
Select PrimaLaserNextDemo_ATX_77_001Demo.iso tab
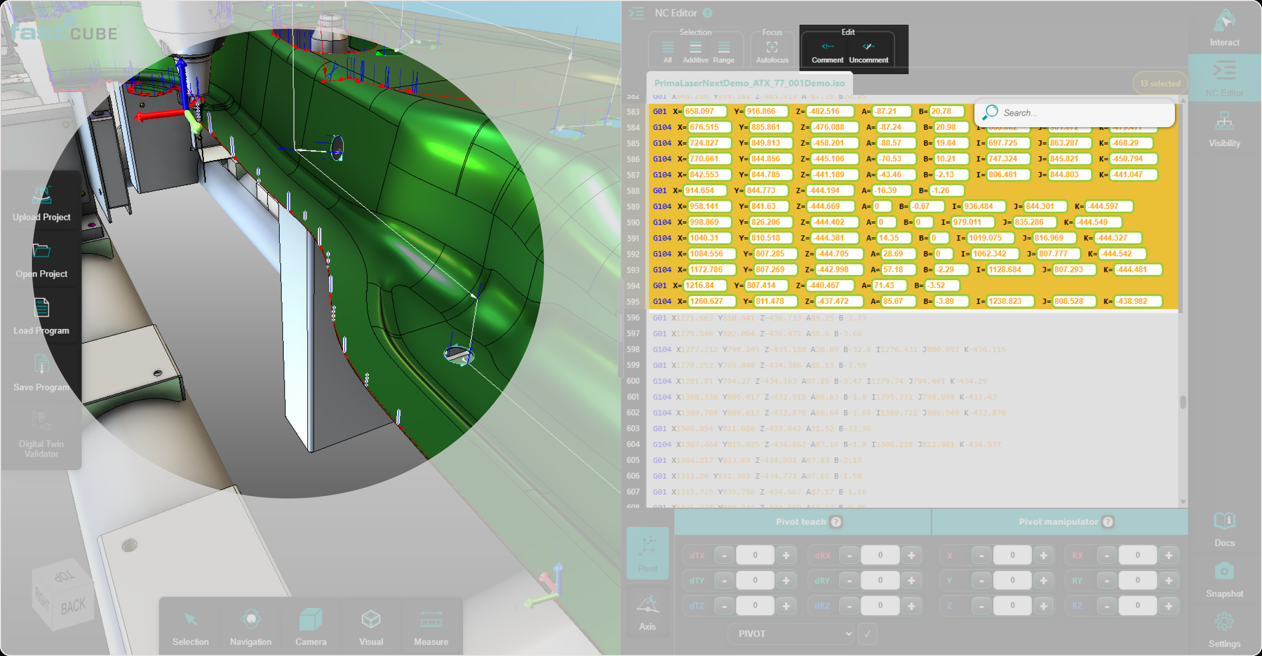pos(749,83)
